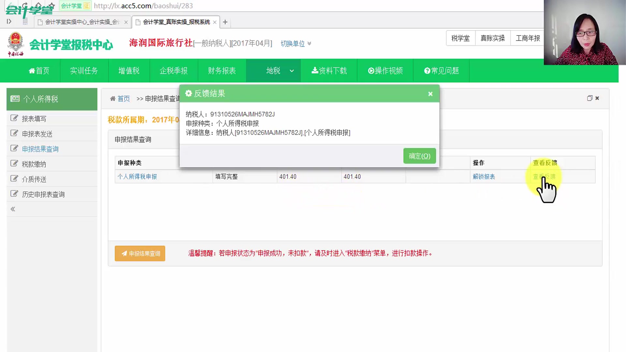The image size is (626, 352).
Task: Select 税款缴纳 in the sidebar
Action: tap(34, 164)
